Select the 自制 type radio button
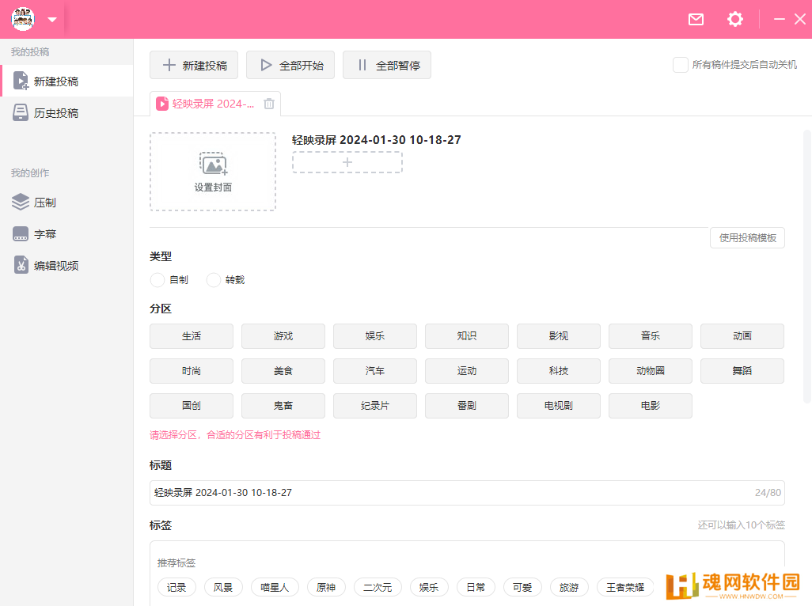This screenshot has width=812, height=606. click(x=157, y=280)
